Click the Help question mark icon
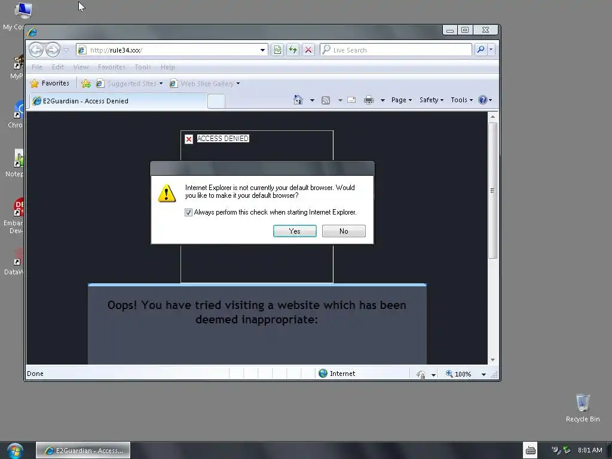 (x=483, y=100)
